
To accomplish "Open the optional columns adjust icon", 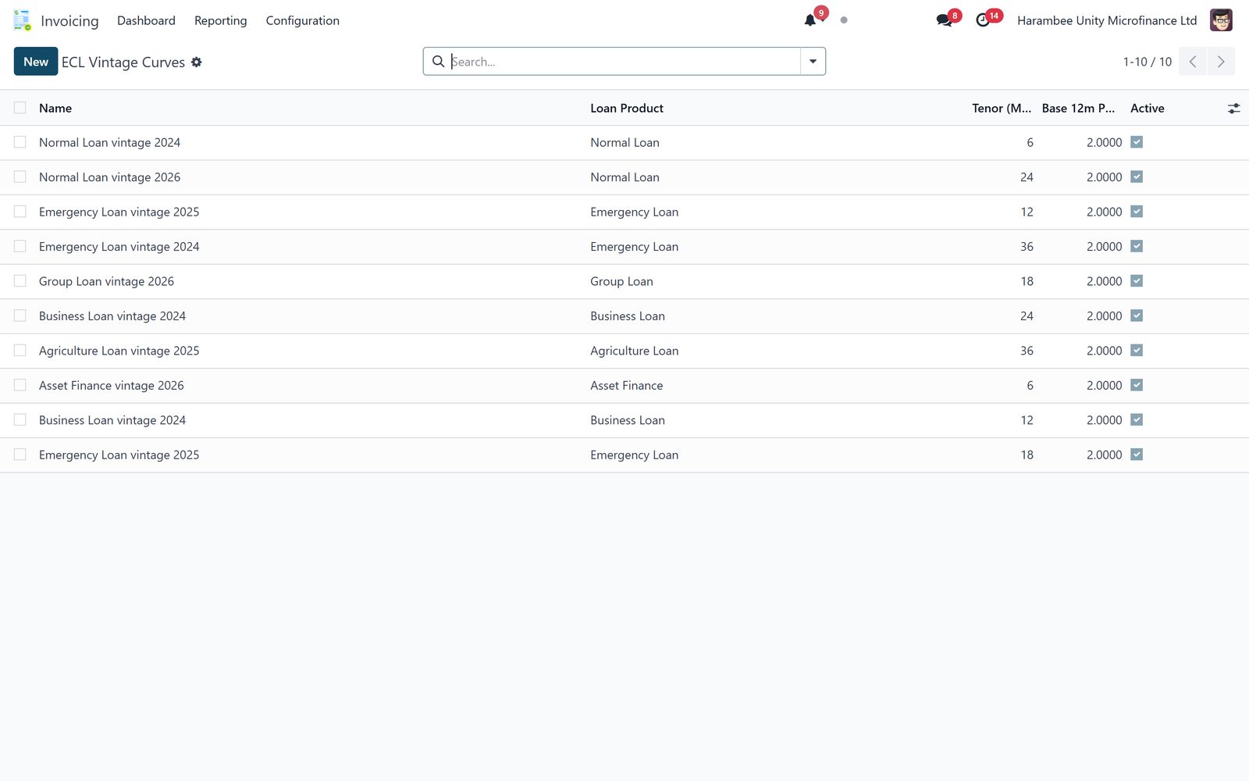I will pyautogui.click(x=1233, y=109).
